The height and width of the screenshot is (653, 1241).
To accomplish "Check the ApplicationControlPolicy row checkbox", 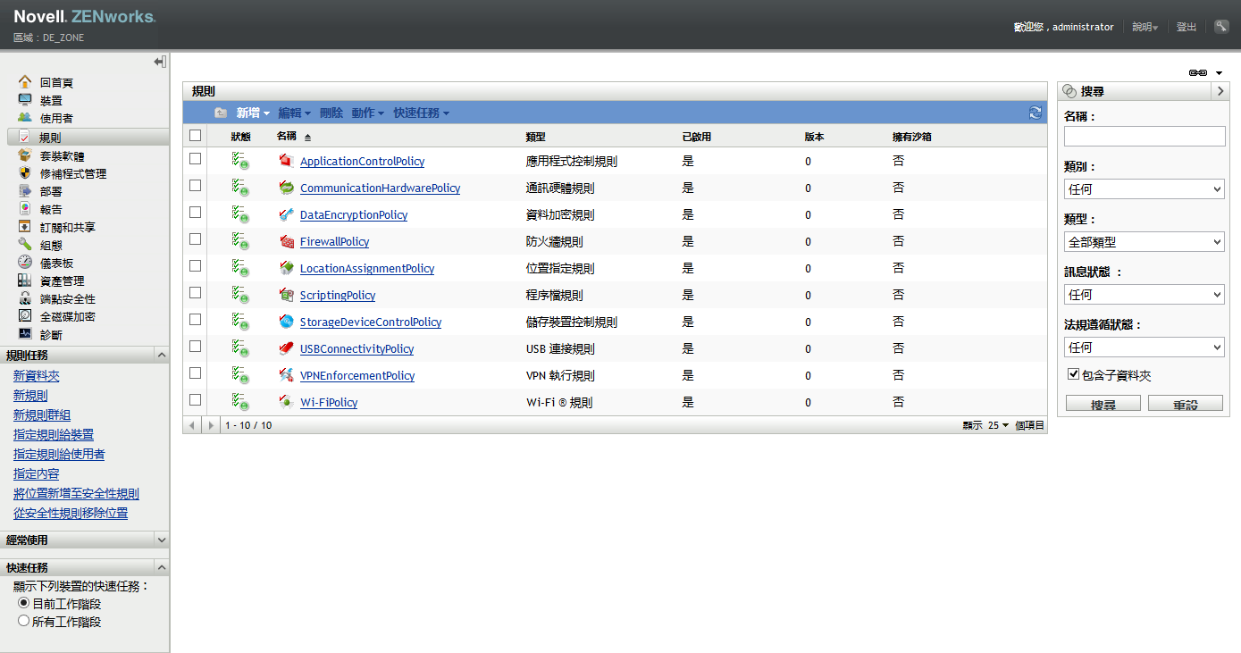I will coord(196,159).
